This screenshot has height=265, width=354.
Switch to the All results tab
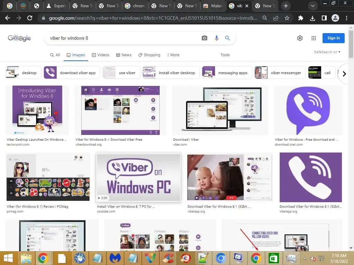tap(55, 55)
